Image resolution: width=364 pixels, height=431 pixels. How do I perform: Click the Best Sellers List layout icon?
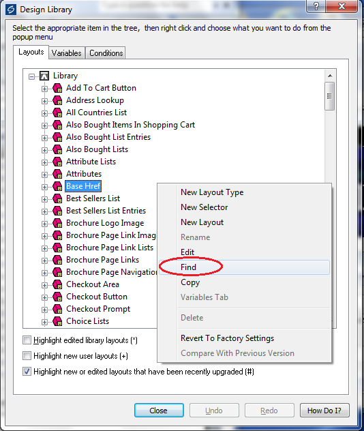[57, 198]
